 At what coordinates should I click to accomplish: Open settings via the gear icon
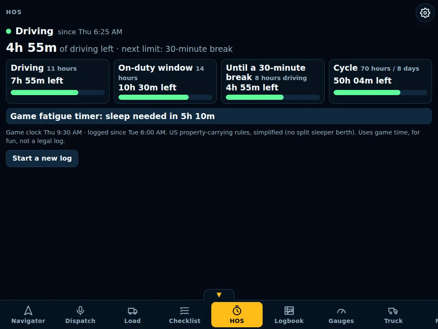[425, 13]
